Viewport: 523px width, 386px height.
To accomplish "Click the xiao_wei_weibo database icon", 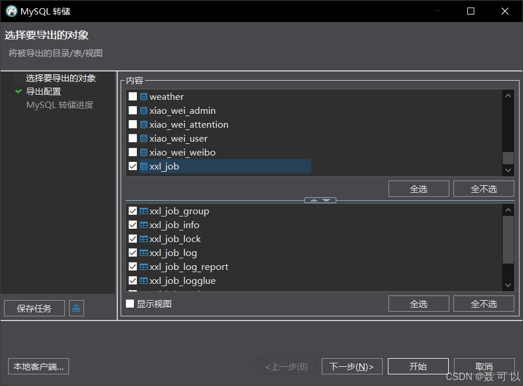I will pos(144,152).
